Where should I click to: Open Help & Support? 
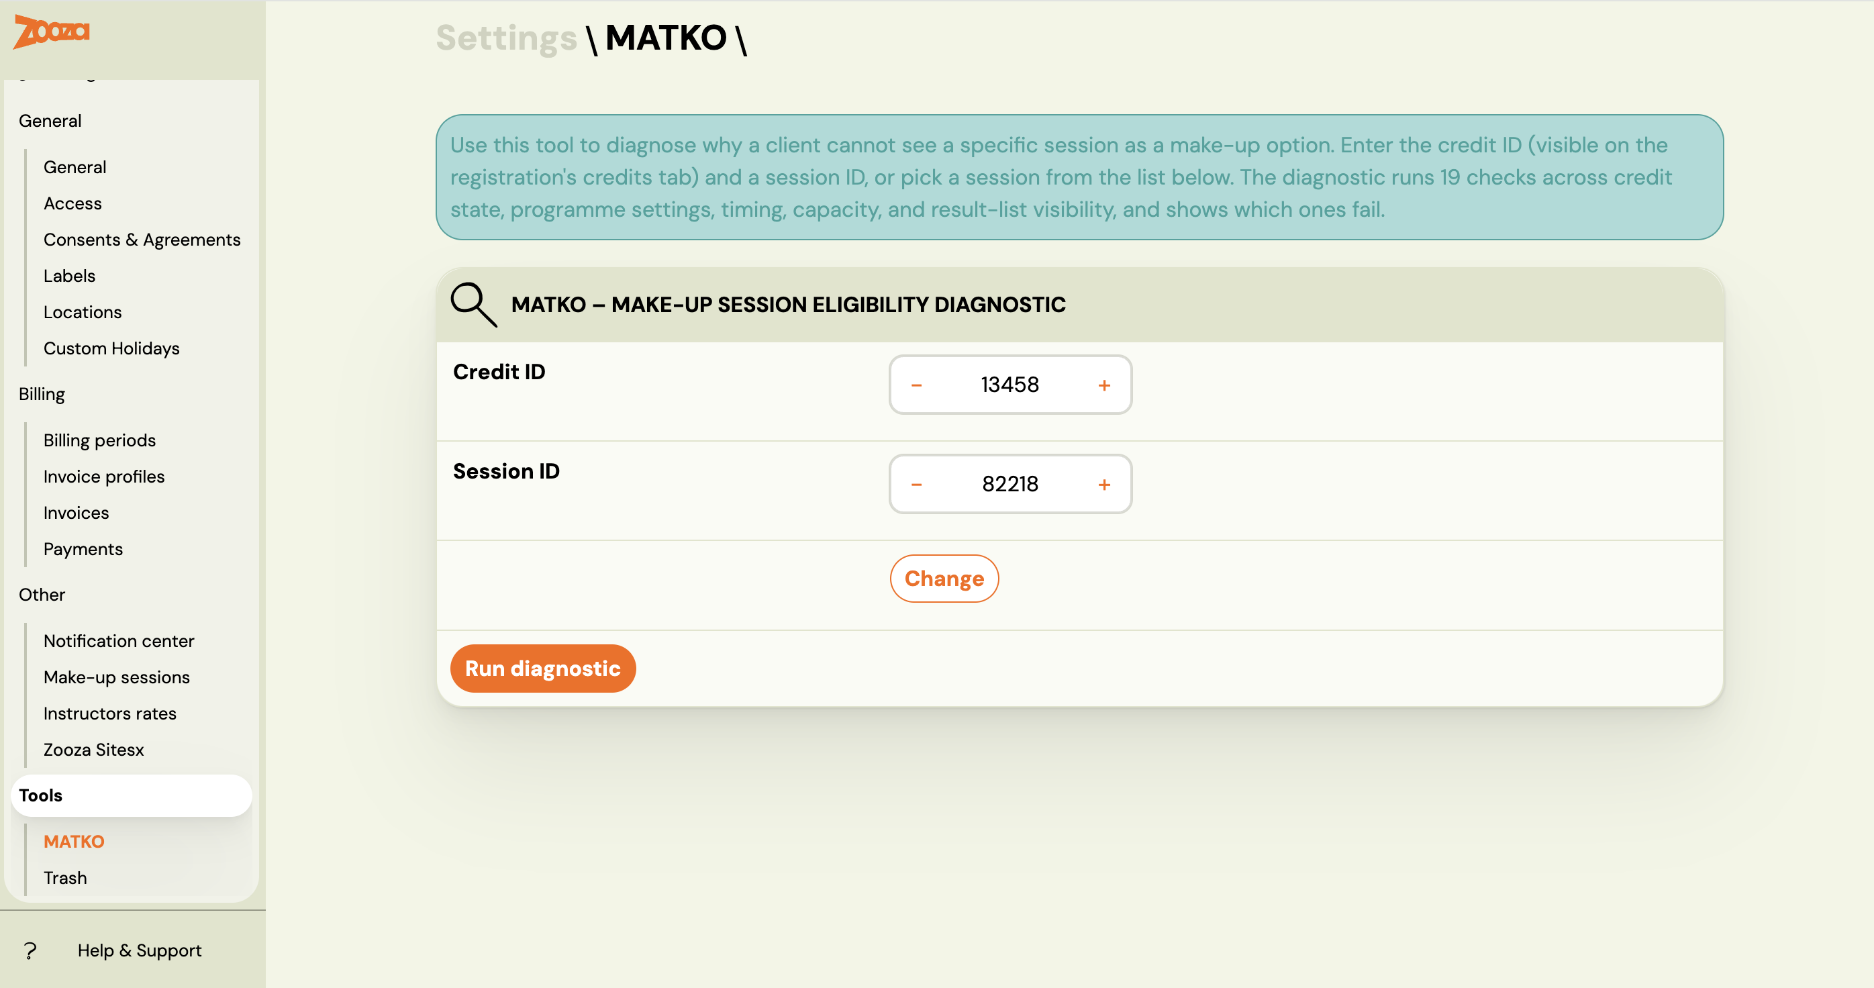coord(140,950)
